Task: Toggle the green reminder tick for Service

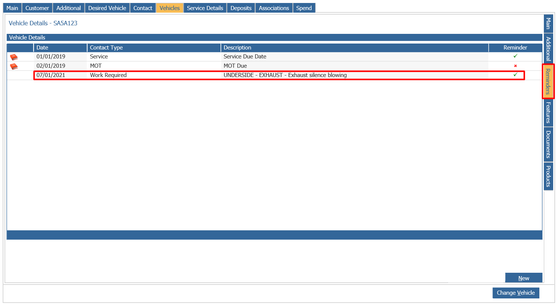Action: pos(515,56)
